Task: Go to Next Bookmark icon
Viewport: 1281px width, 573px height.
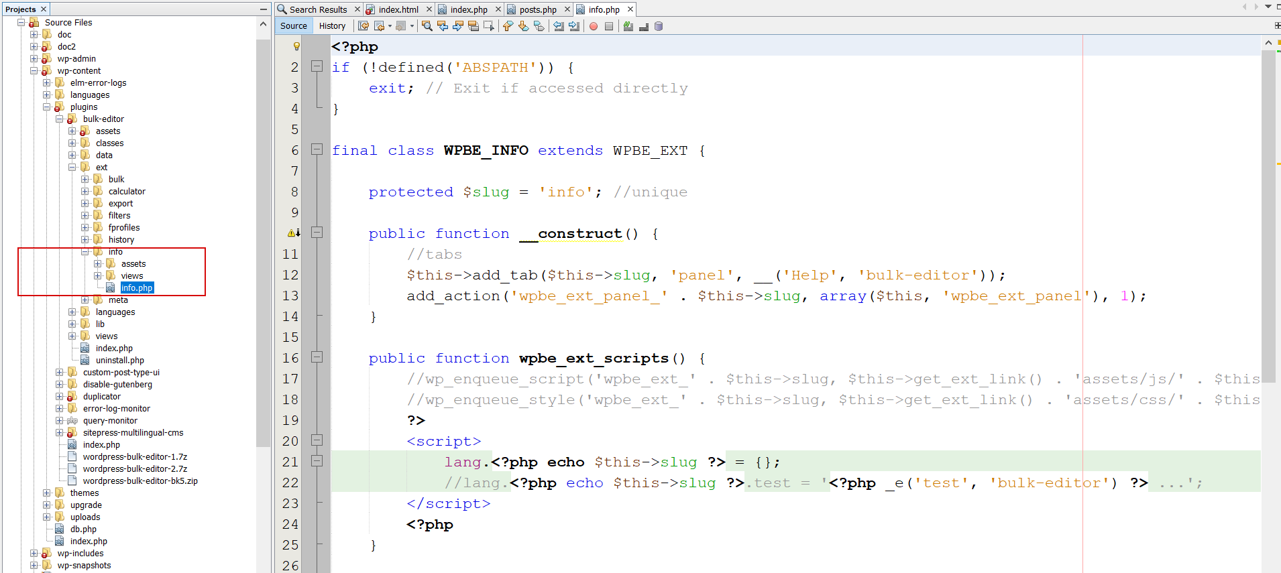Action: 523,26
